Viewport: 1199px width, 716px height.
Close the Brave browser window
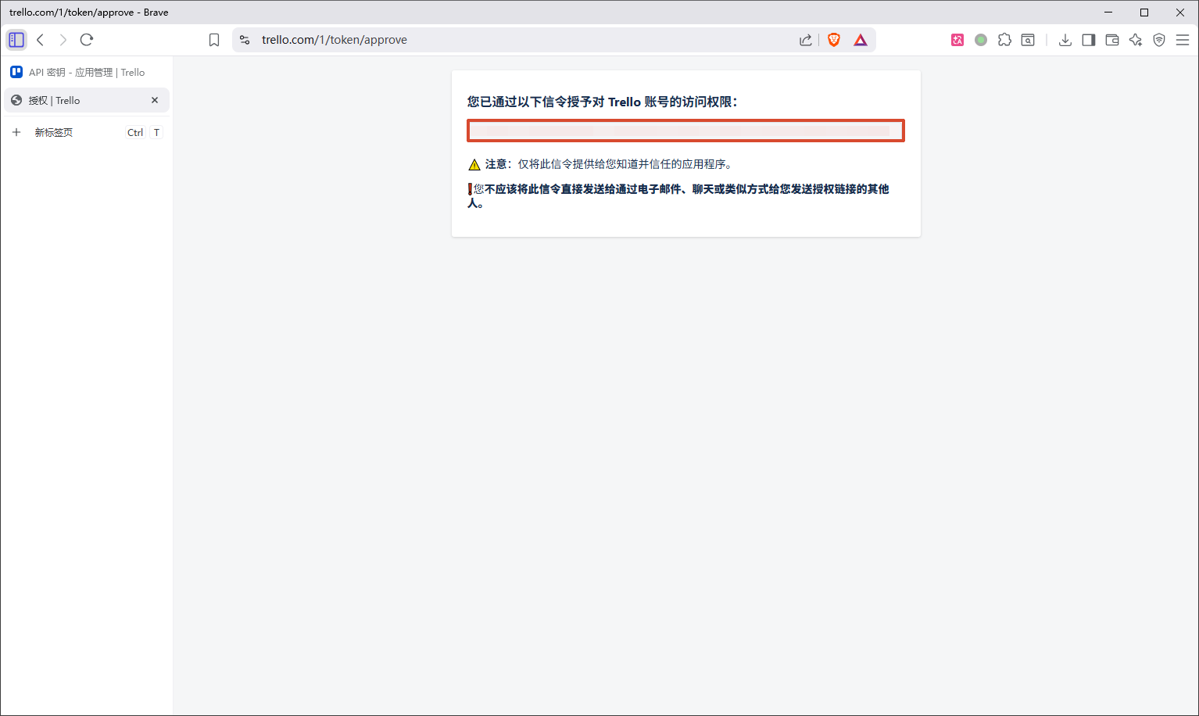coord(1180,12)
